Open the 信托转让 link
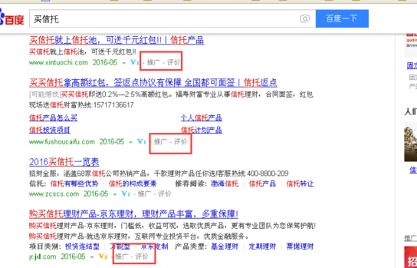417x268 pixels. click(x=300, y=184)
